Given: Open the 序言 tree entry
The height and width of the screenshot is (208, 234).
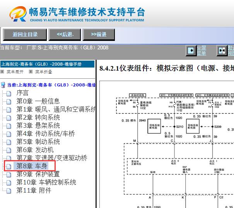Looking at the screenshot, I should 22,93.
